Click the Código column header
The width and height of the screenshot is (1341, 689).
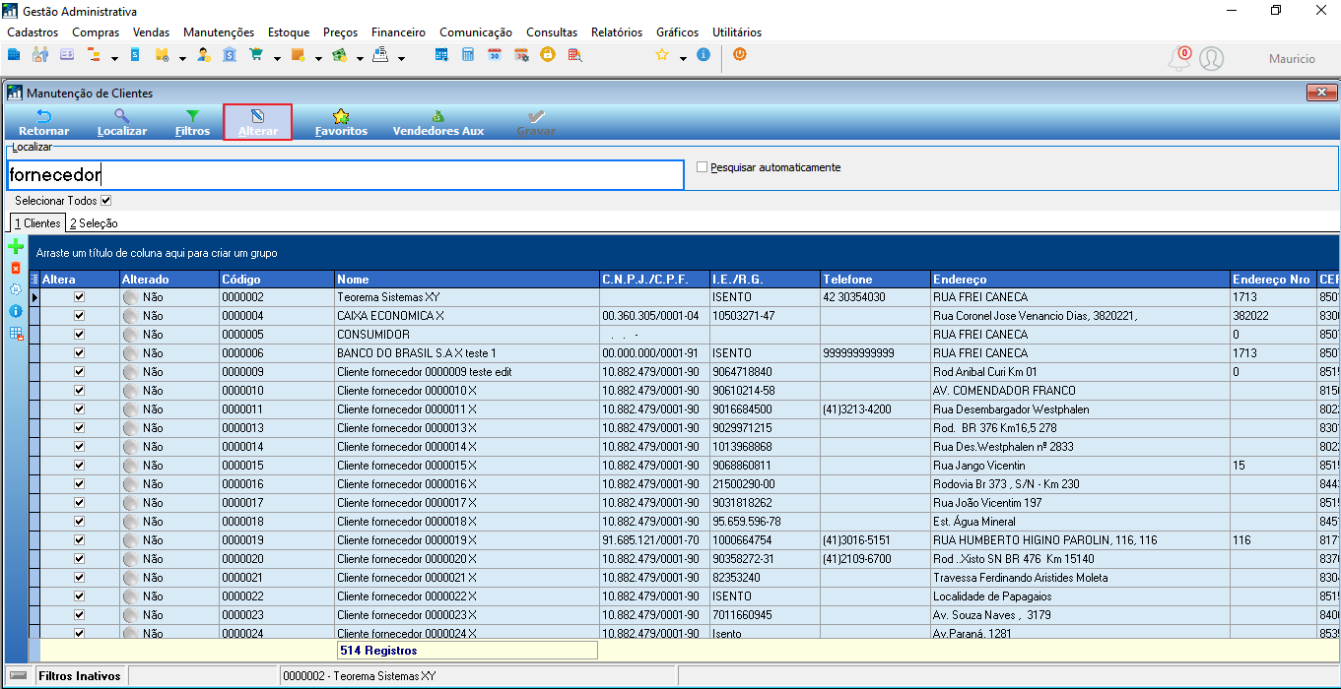pos(277,280)
